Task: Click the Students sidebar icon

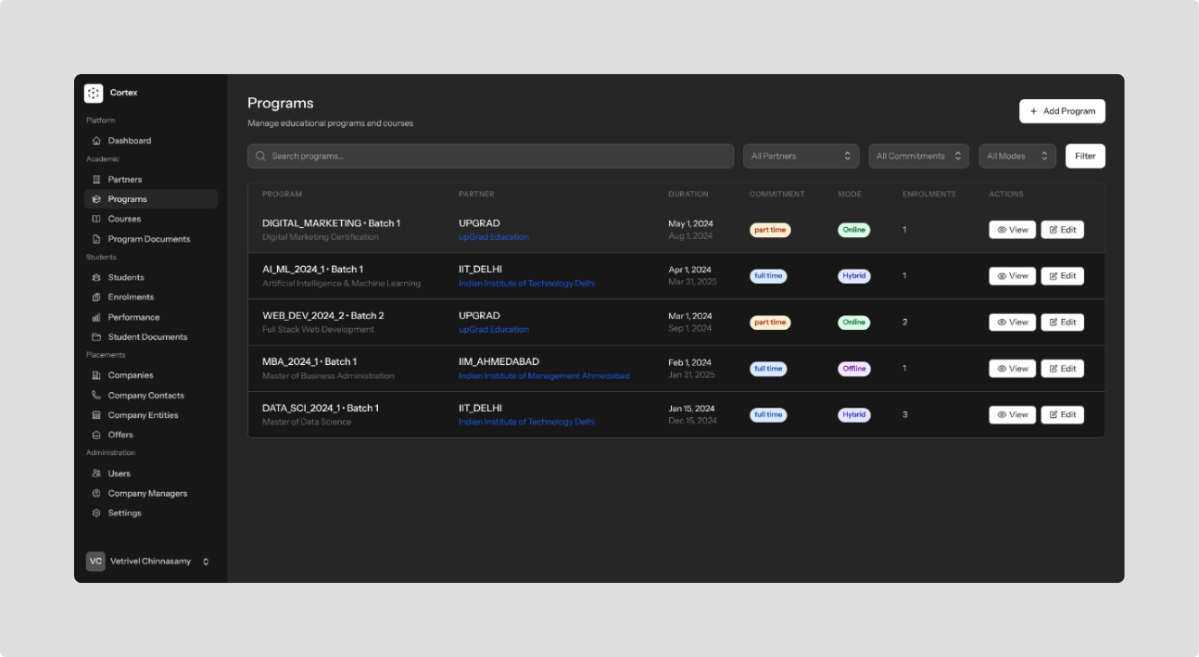Action: click(x=96, y=277)
